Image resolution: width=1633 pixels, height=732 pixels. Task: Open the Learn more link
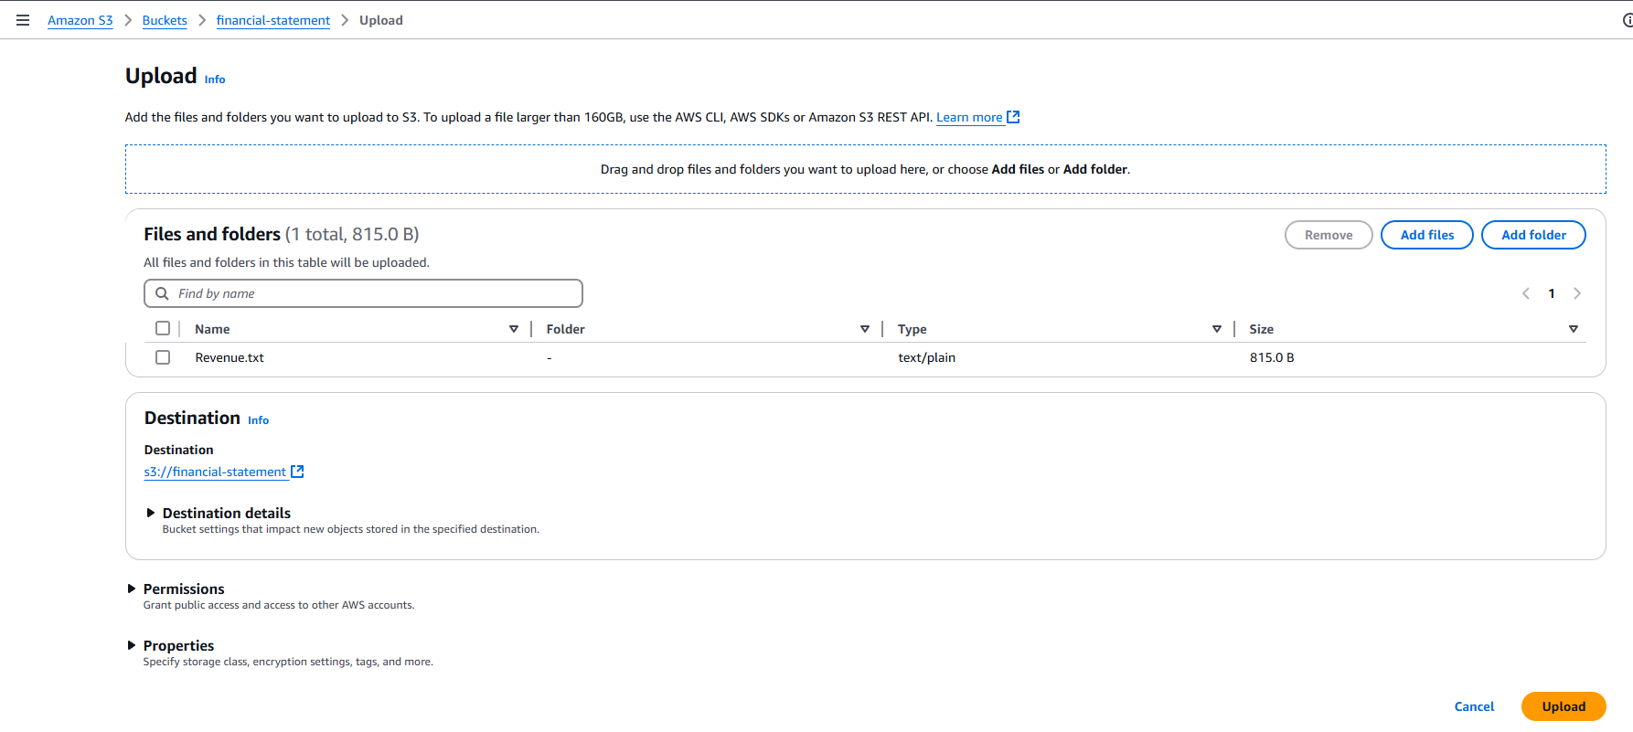[969, 117]
